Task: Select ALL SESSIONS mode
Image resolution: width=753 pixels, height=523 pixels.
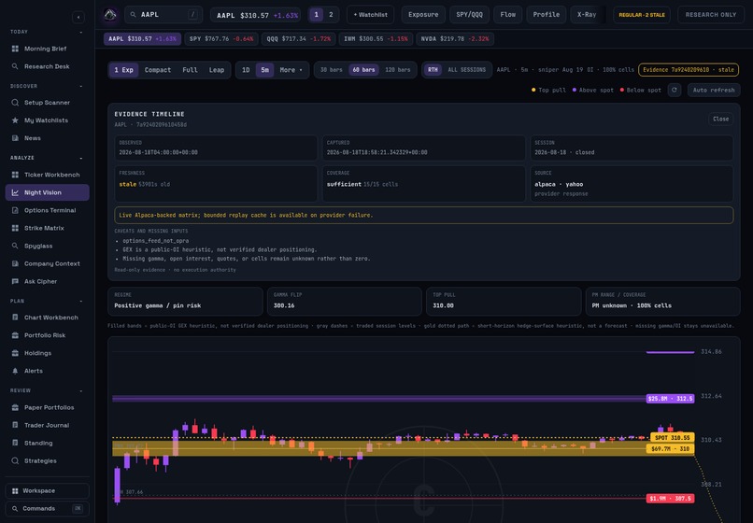Action: pyautogui.click(x=467, y=70)
